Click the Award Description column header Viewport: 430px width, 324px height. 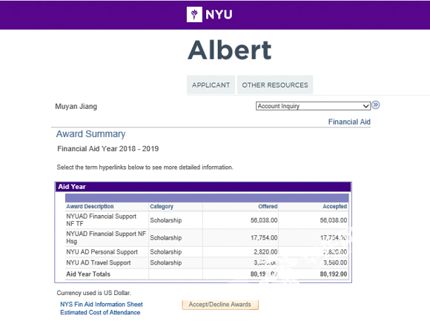coord(90,206)
